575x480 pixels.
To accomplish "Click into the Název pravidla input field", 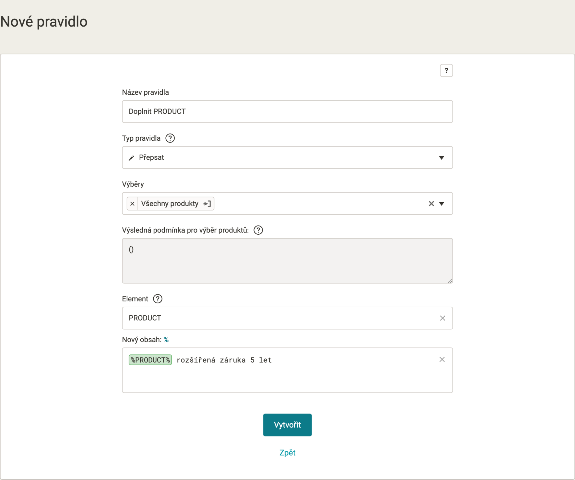I will [287, 111].
